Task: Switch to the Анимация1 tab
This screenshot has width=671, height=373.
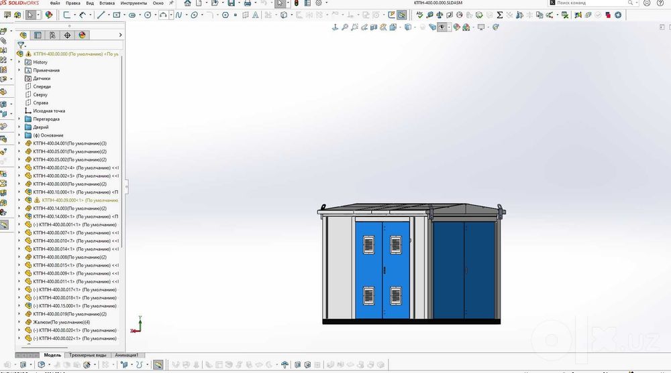Action: (127, 355)
